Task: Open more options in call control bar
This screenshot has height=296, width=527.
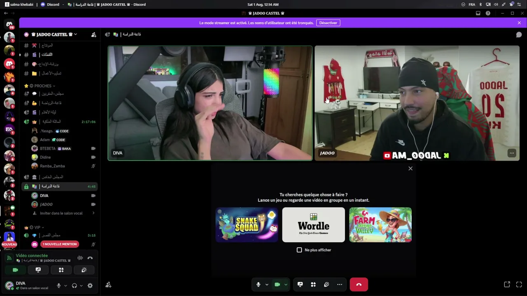Action: coord(340,284)
